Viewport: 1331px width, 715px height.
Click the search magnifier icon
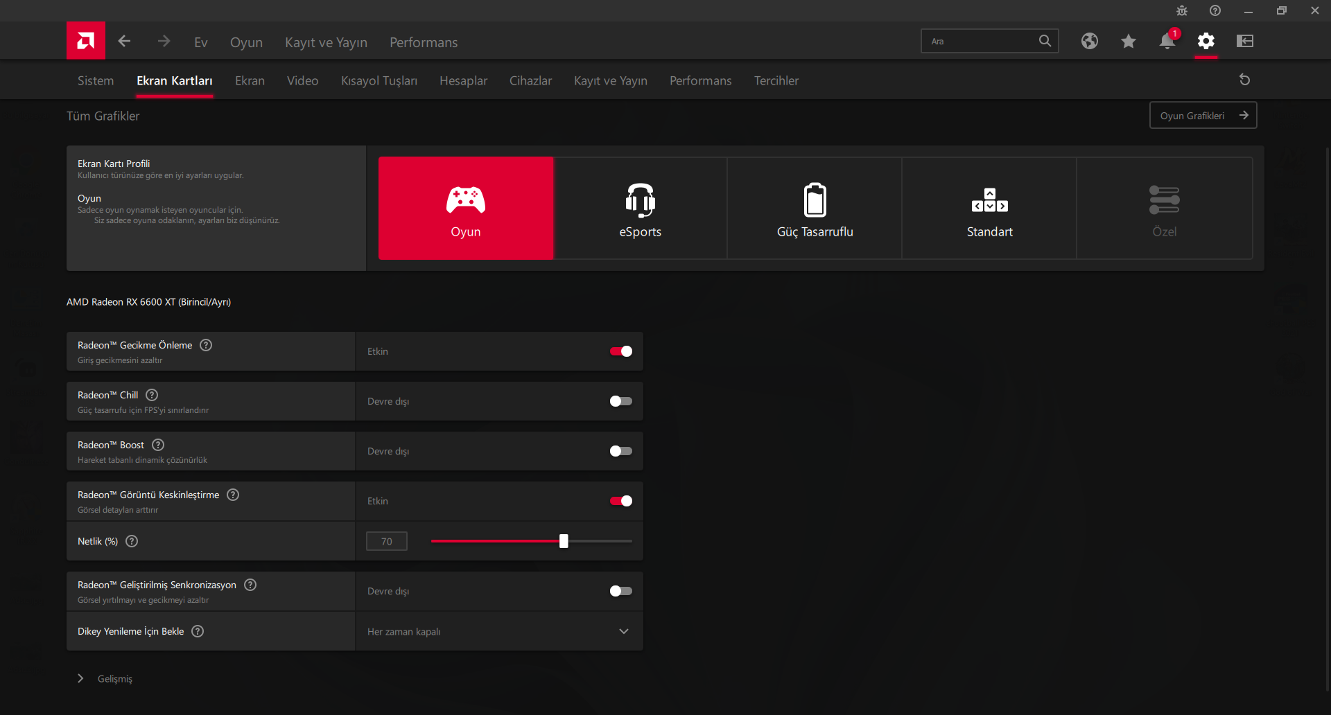1045,41
